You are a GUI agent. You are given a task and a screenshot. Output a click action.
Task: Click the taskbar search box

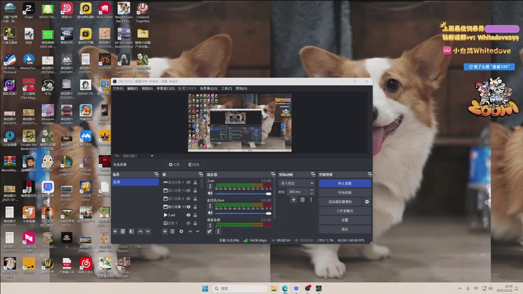pyautogui.click(x=239, y=288)
